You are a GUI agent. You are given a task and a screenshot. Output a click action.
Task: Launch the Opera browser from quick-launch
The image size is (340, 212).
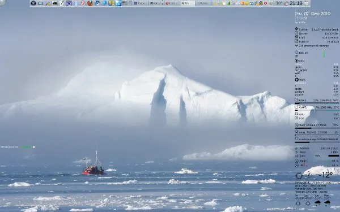click(83, 3)
